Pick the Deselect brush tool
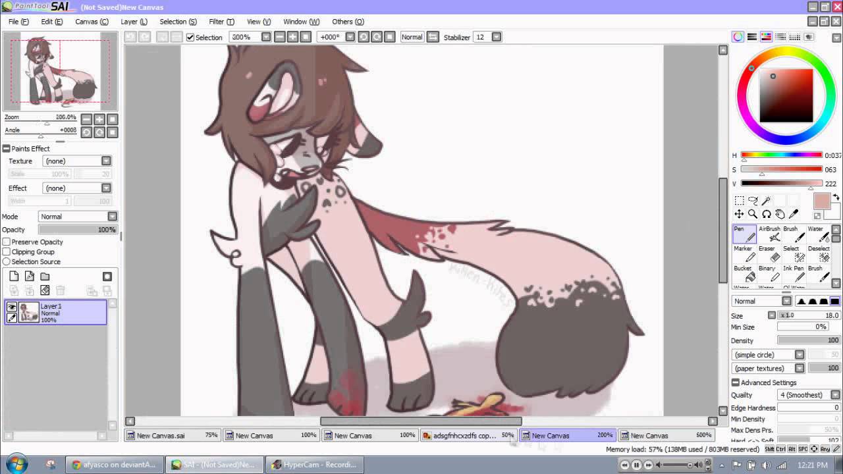This screenshot has height=474, width=843. (x=819, y=253)
